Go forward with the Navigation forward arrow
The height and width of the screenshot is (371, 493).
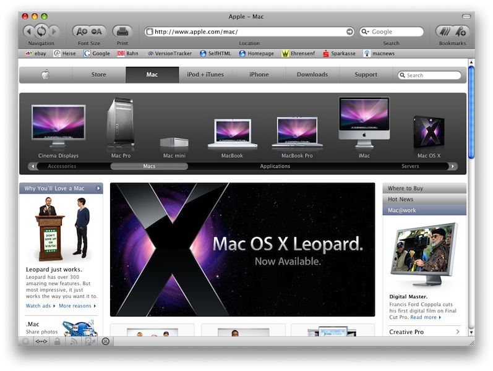pos(54,32)
